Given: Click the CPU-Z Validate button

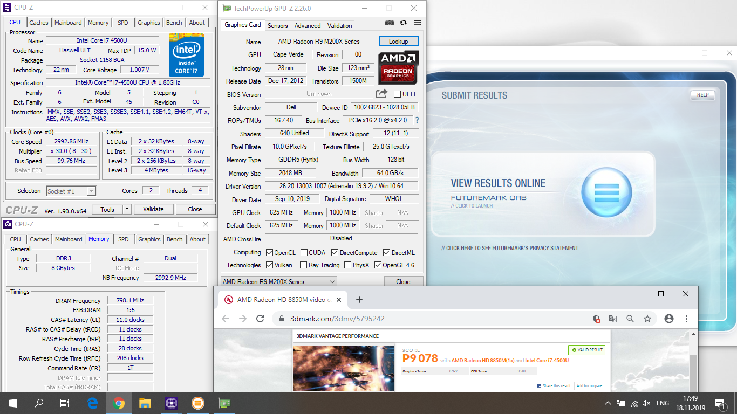Looking at the screenshot, I should click(x=153, y=209).
